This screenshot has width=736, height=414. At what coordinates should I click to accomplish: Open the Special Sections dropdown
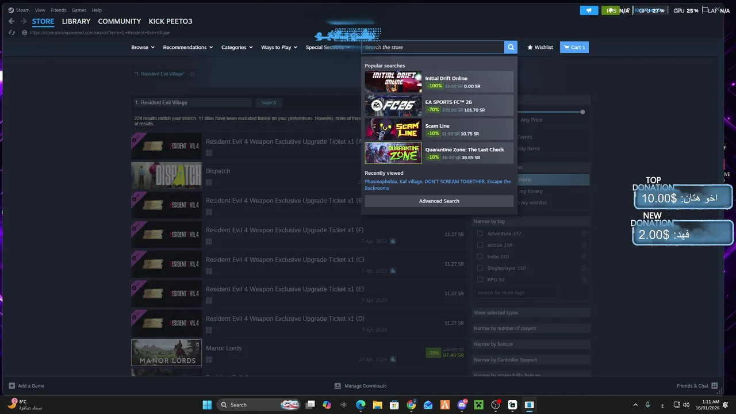[x=328, y=47]
